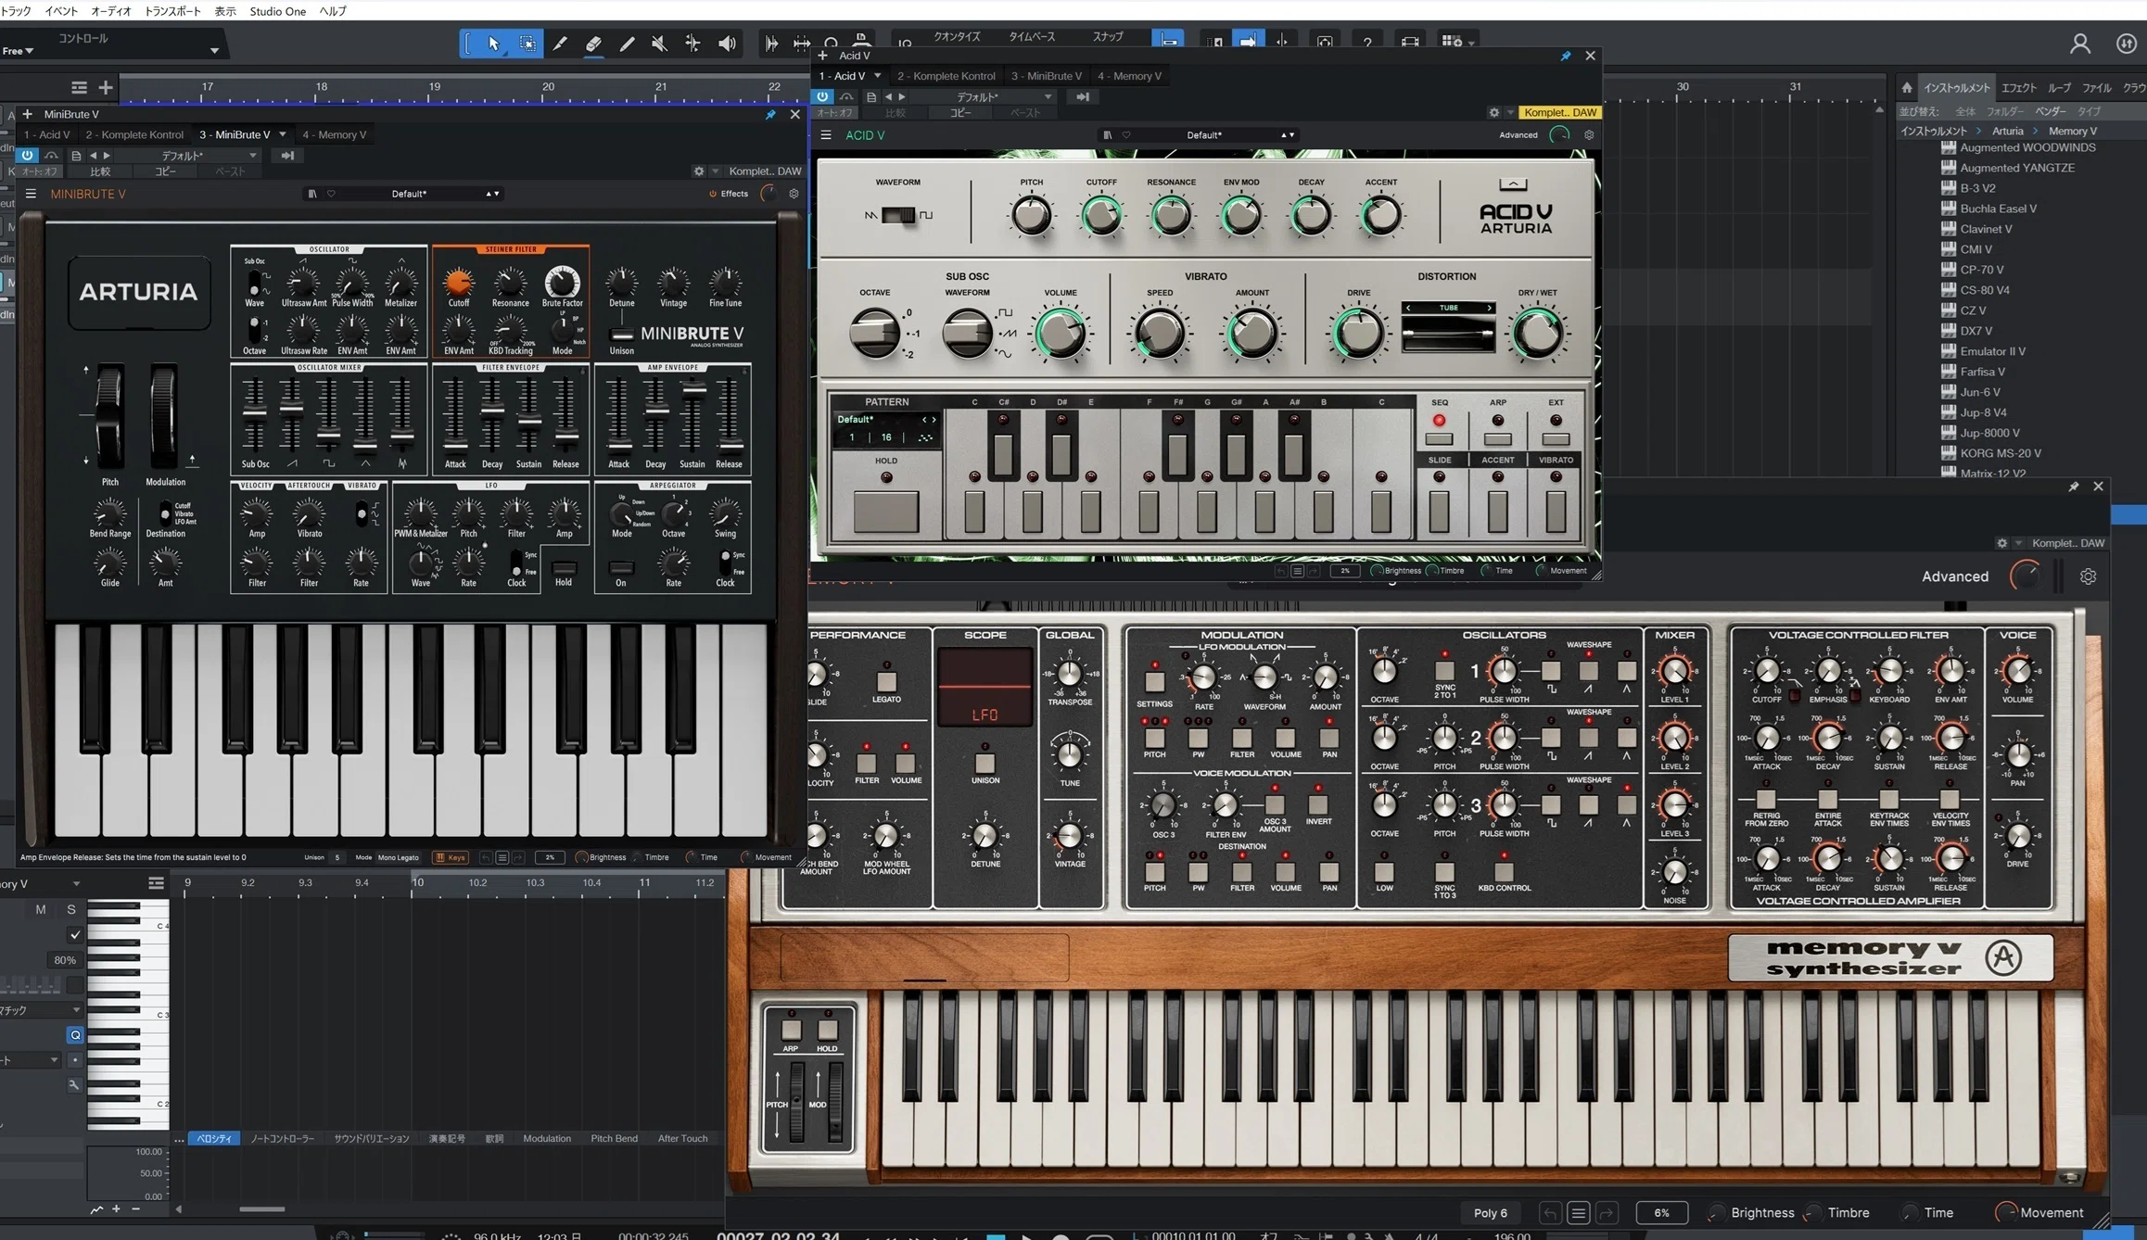Screen dimensions: 2147x1240
Task: Click コピー in the MiniBrute V window
Action: pos(165,171)
